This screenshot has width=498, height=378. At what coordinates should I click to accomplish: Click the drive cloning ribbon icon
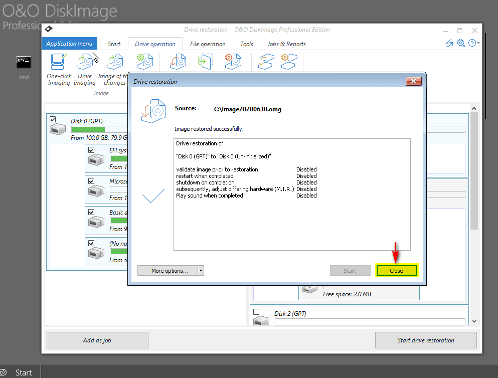266,62
